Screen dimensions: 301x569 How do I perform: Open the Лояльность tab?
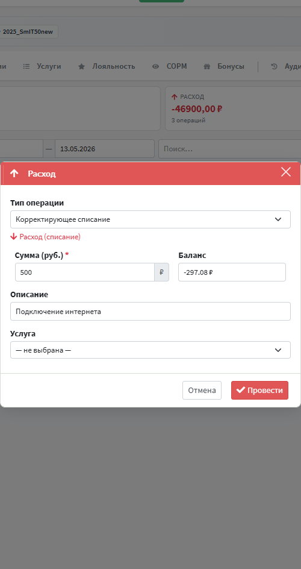point(113,66)
